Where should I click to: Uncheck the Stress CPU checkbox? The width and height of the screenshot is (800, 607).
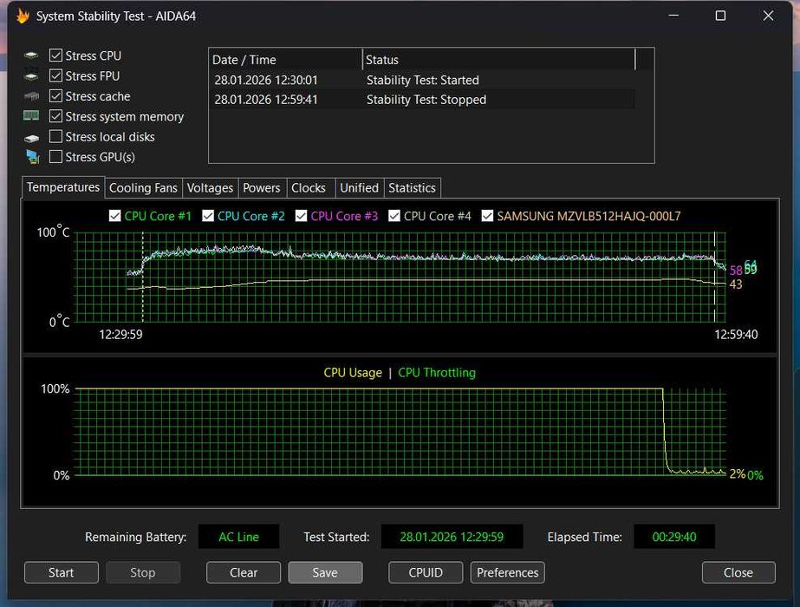(x=55, y=55)
